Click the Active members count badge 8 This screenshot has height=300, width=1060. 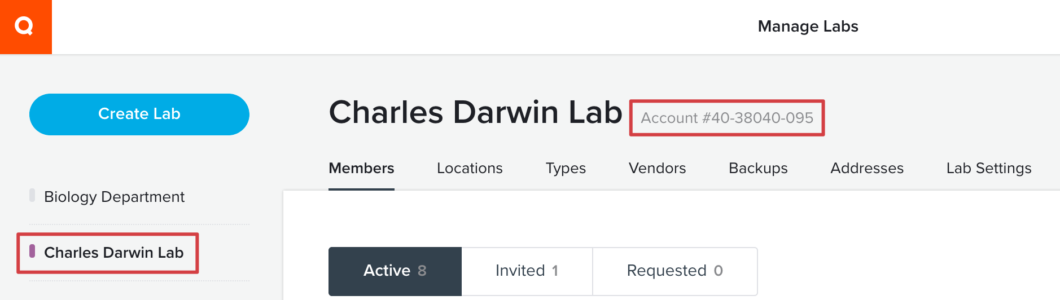[x=422, y=271]
